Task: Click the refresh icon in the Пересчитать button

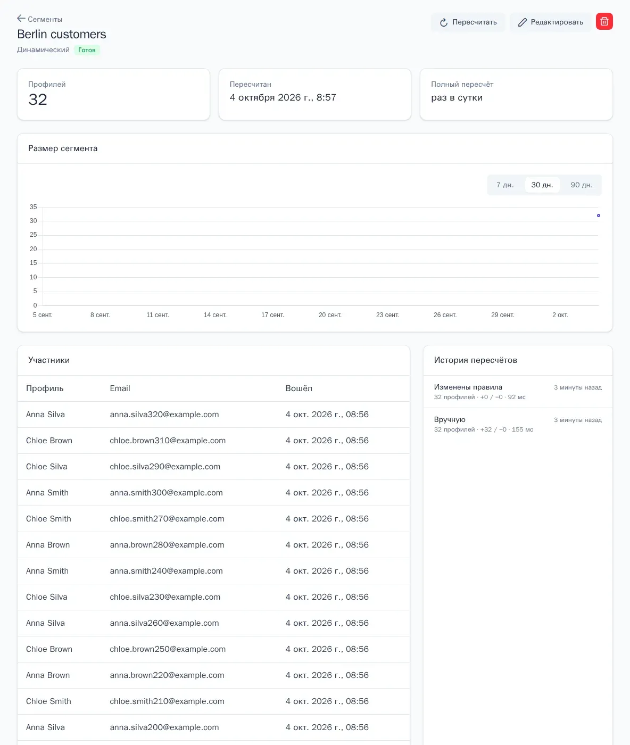Action: point(444,22)
